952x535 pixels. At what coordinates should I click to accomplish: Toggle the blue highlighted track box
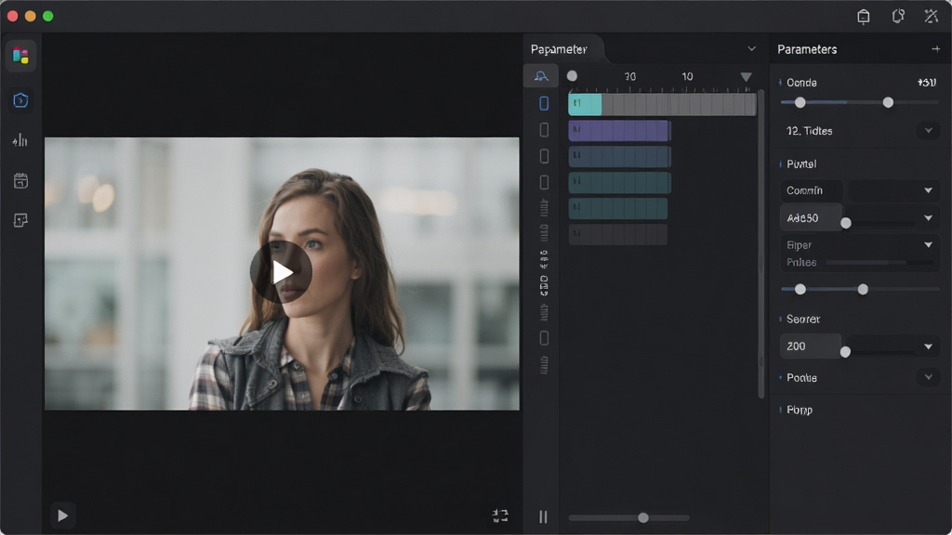pyautogui.click(x=544, y=103)
